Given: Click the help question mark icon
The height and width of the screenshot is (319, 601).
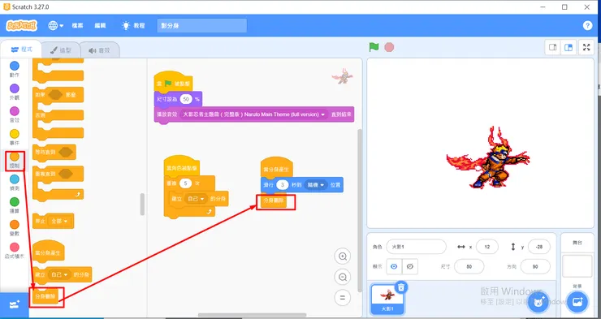Looking at the screenshot, I should [587, 26].
